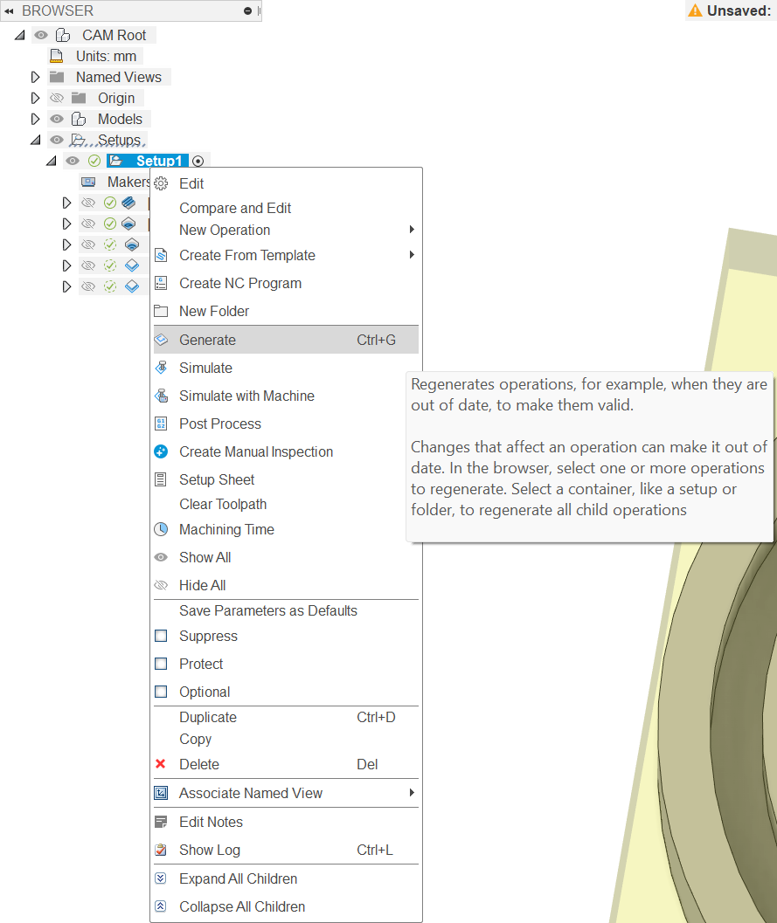Click the Create NC Program icon
The image size is (777, 923).
tap(161, 283)
